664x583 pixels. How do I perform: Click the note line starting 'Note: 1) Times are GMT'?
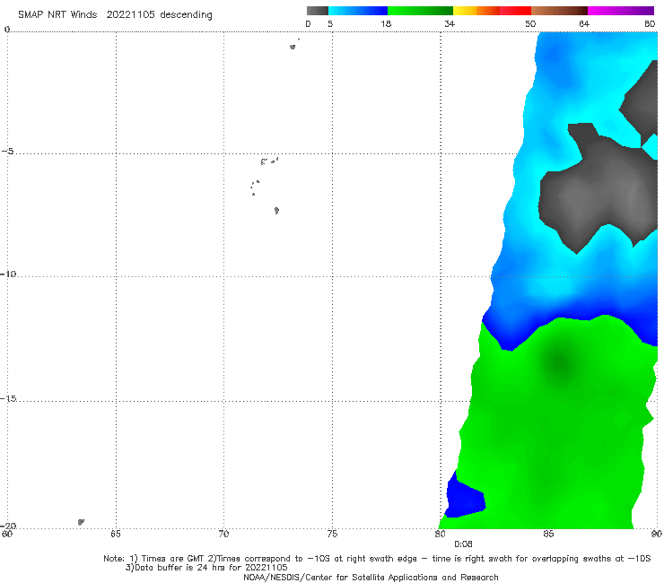[377, 559]
